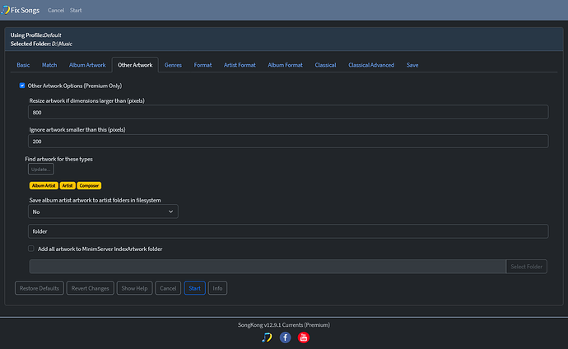Switch to the Basic tab

23,65
